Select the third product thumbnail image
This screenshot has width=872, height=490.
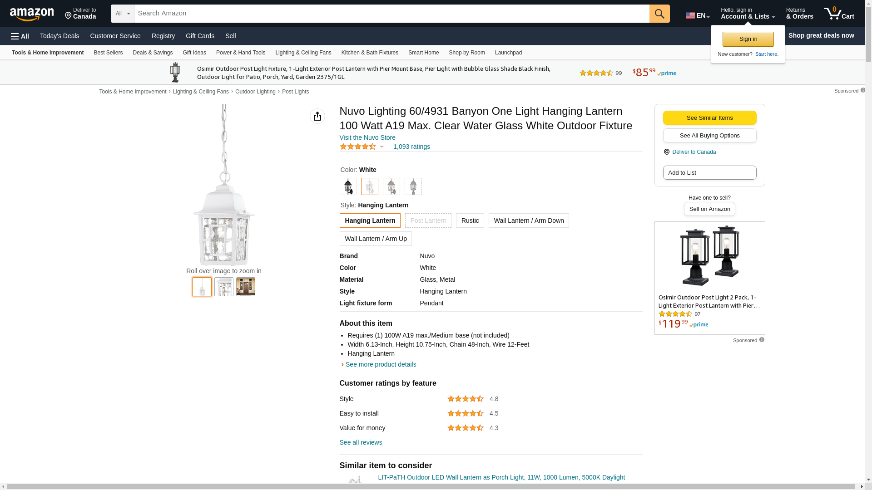tap(246, 287)
